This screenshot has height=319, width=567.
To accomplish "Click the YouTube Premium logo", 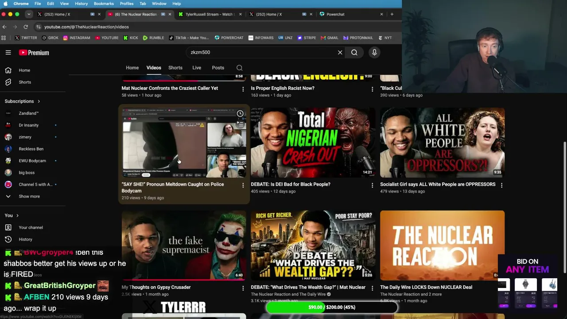I will click(x=34, y=53).
